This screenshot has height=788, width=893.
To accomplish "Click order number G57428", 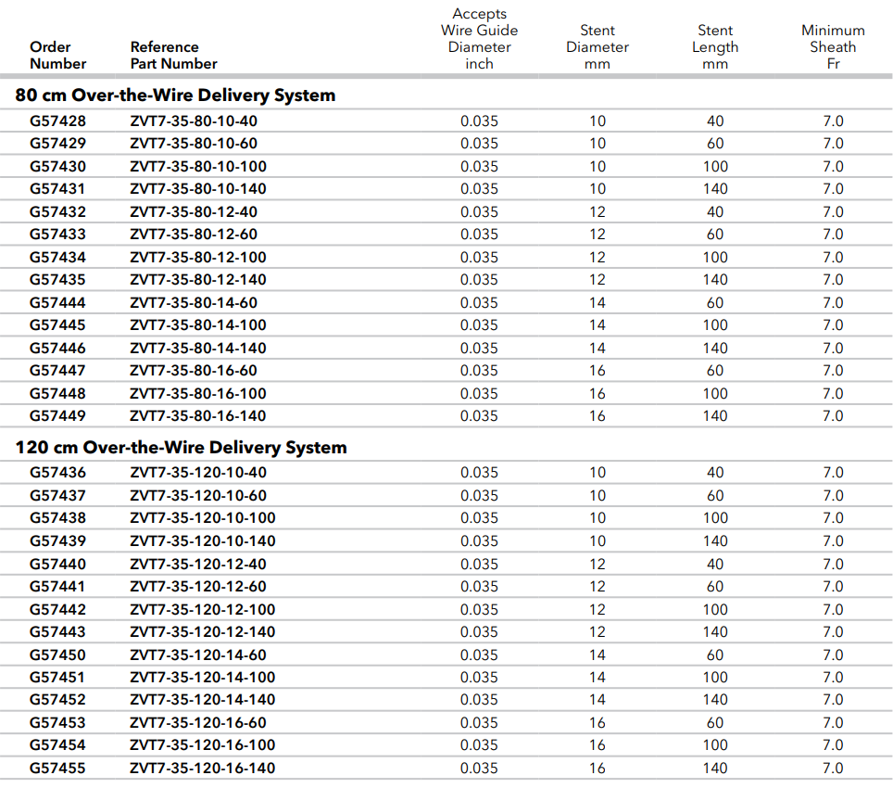I will tap(57, 121).
